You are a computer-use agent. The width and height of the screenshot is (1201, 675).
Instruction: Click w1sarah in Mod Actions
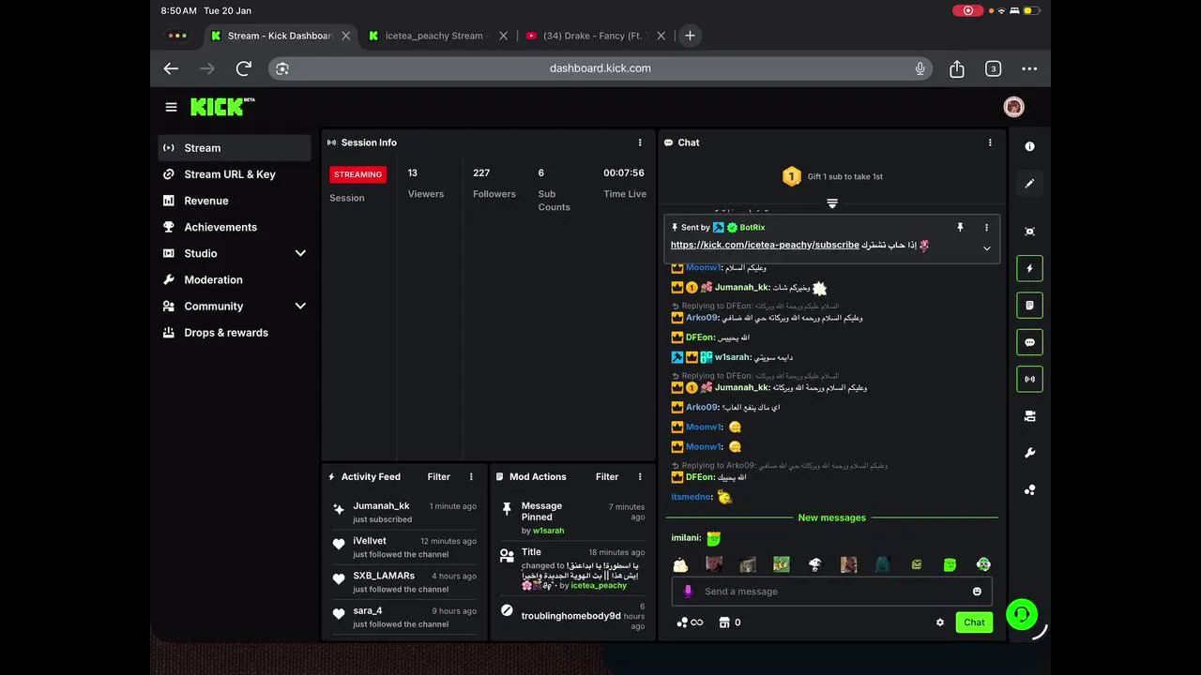pos(549,531)
